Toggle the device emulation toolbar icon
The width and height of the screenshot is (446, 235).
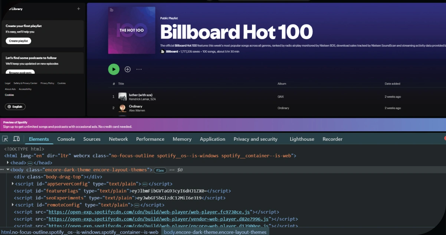(x=16, y=139)
